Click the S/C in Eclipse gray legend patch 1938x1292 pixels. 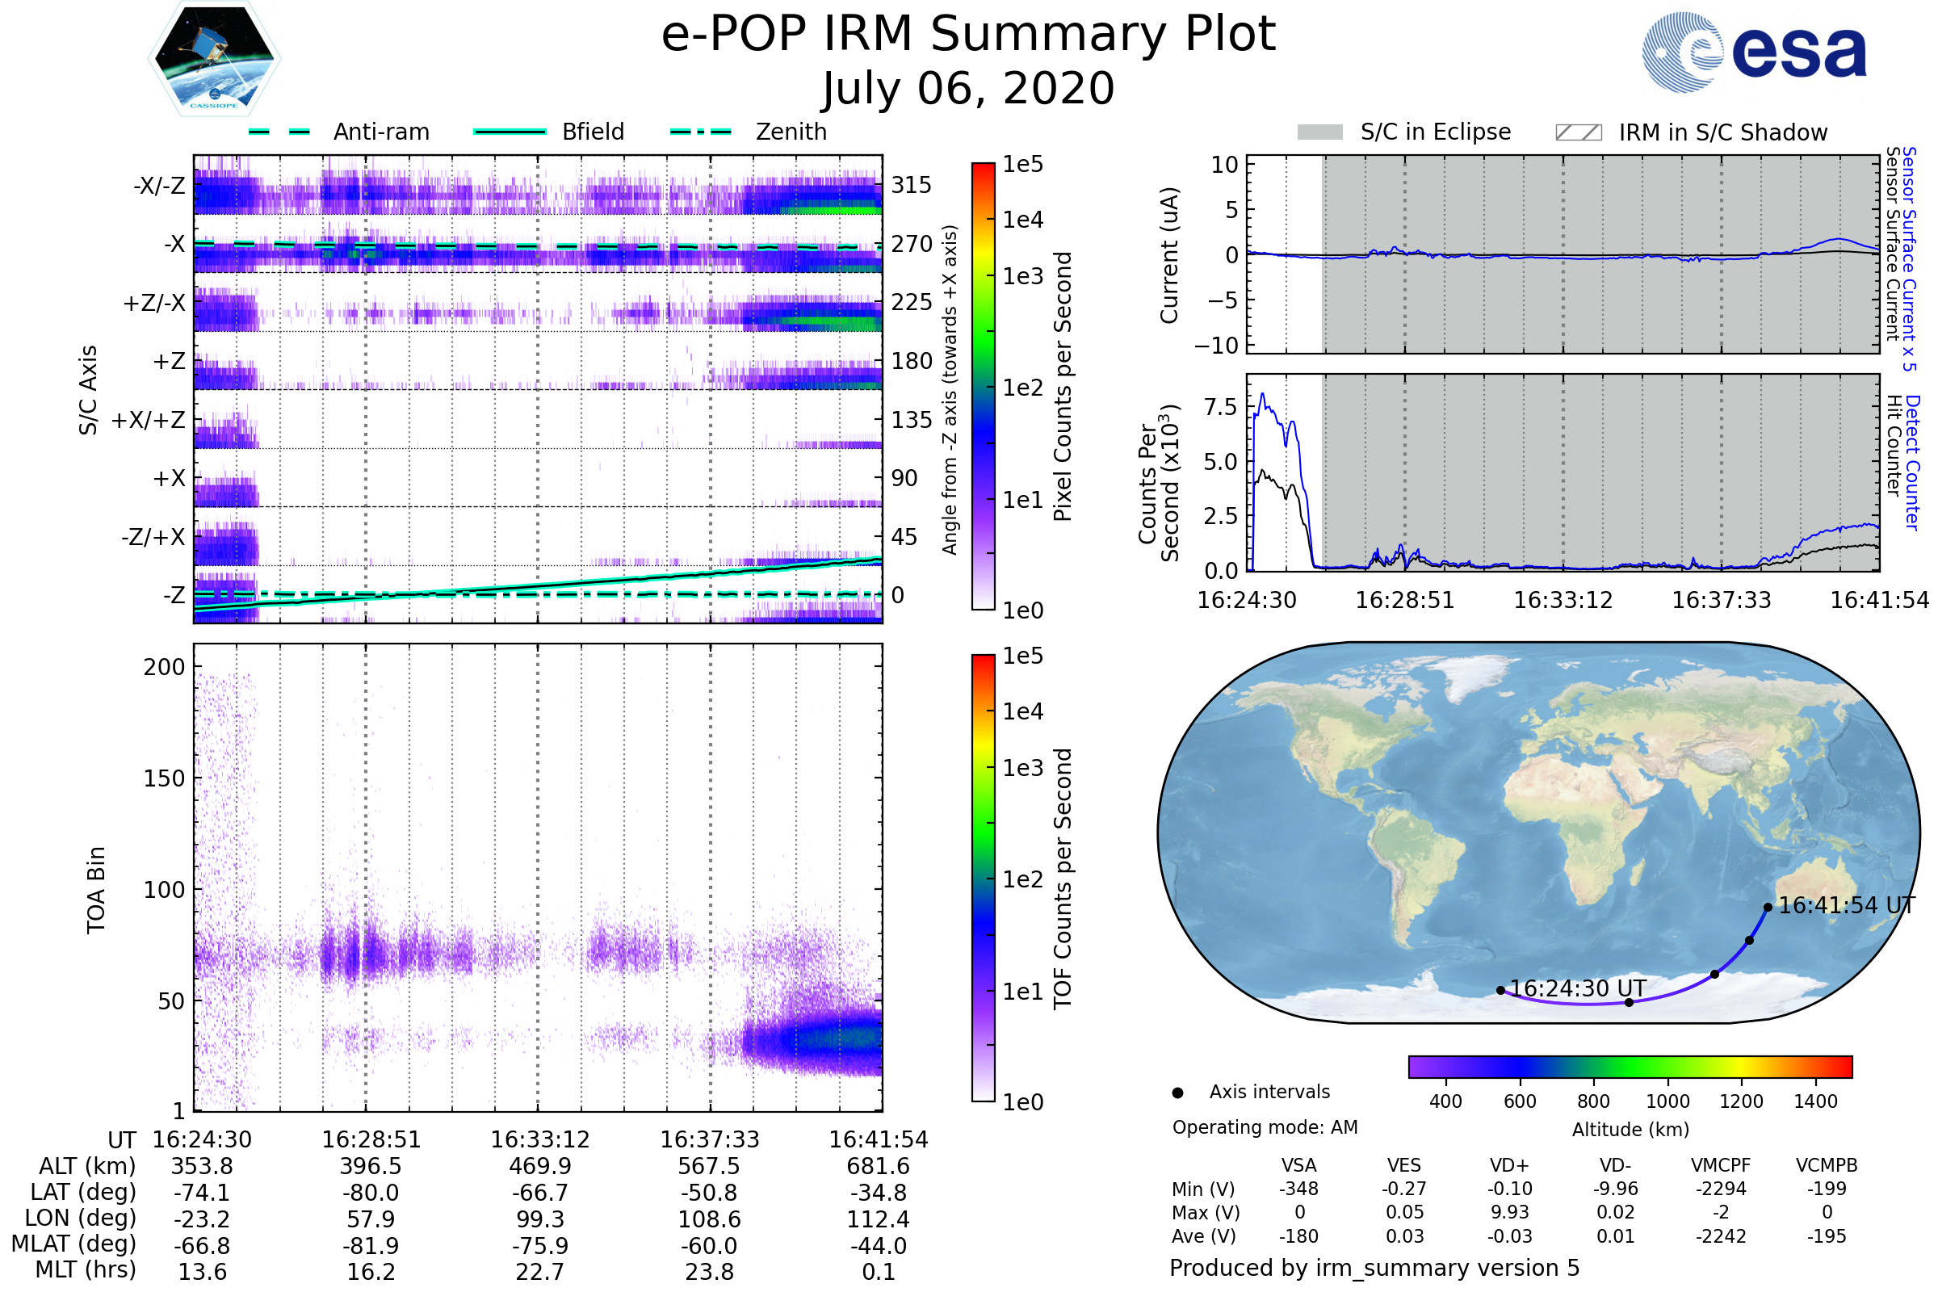pos(1319,132)
